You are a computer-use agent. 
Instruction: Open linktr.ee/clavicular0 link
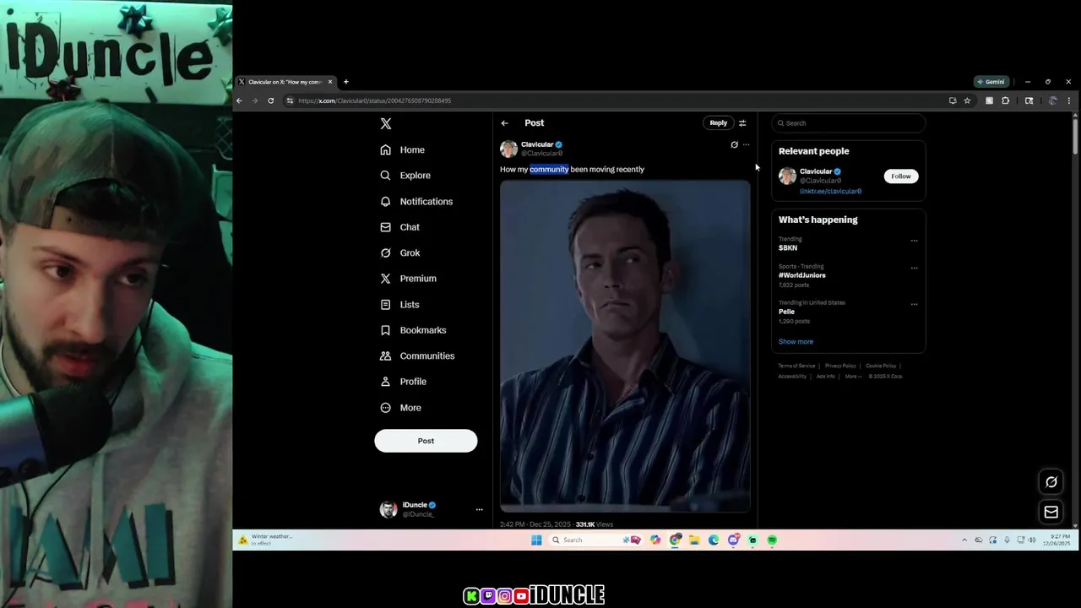(830, 192)
